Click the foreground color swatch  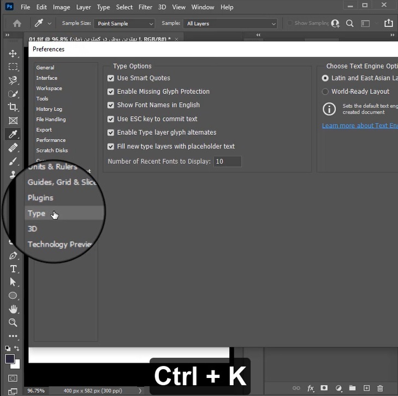pyautogui.click(x=10, y=359)
